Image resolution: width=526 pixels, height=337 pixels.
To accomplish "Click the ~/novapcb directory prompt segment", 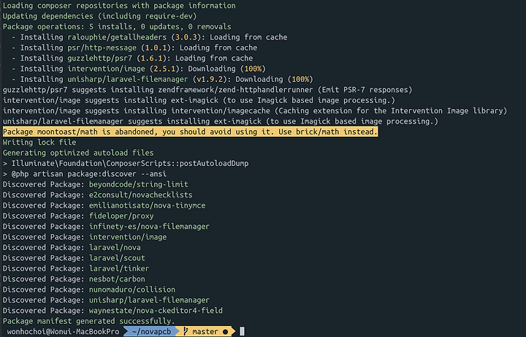I will point(151,332).
